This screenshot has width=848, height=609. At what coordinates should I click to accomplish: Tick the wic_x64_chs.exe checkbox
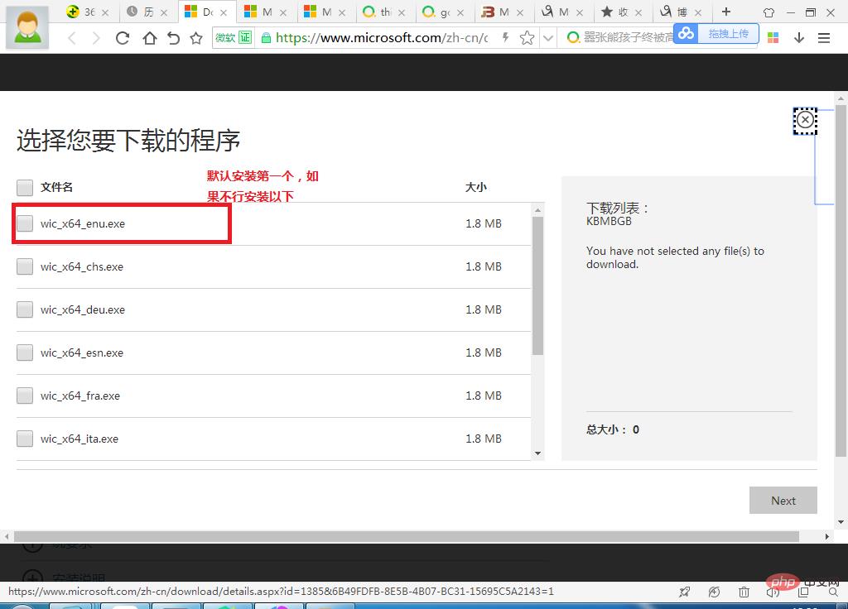tap(25, 266)
